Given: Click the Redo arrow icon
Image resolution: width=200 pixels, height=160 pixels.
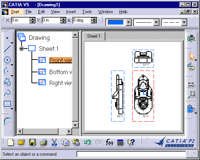Looking at the screenshot, I should 98,142.
